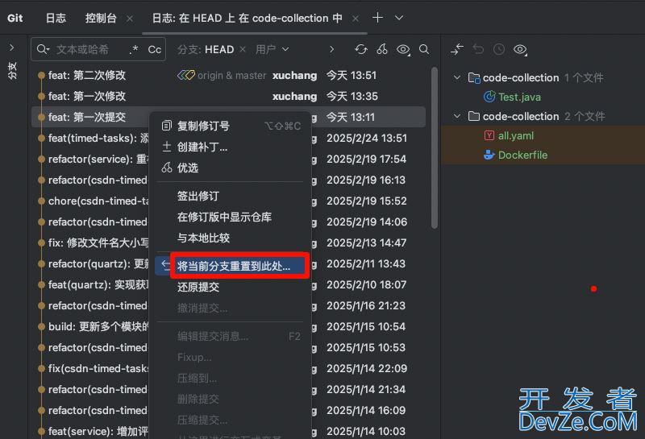Collapse the code-collection 1 个文件 node
Screen dimensions: 645x439
click(457, 77)
